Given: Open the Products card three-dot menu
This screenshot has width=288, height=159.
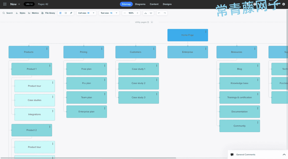Looking at the screenshot, I should (47, 49).
